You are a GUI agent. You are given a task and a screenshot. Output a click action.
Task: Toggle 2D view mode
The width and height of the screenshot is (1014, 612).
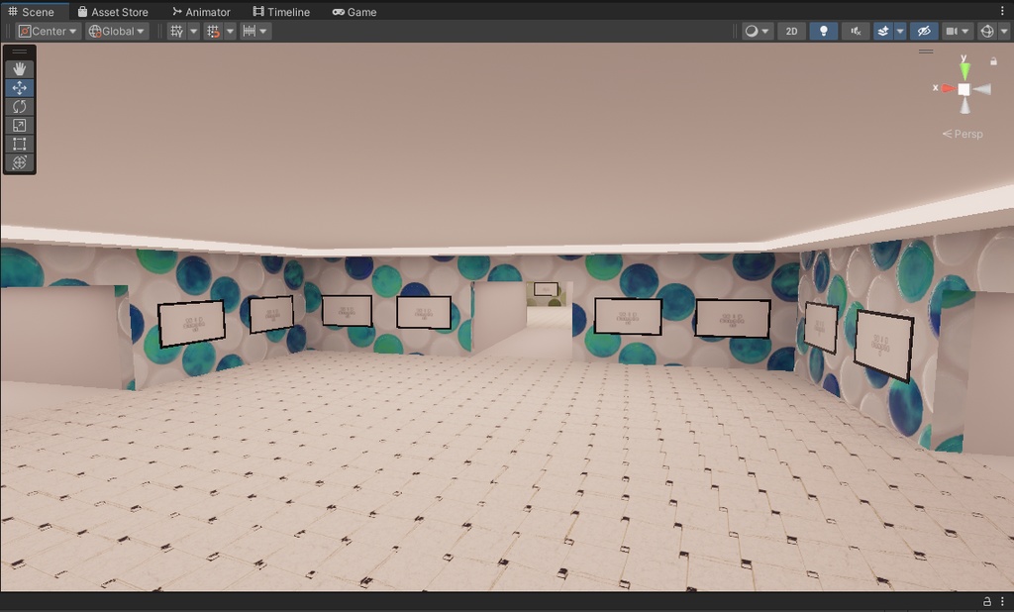(791, 31)
